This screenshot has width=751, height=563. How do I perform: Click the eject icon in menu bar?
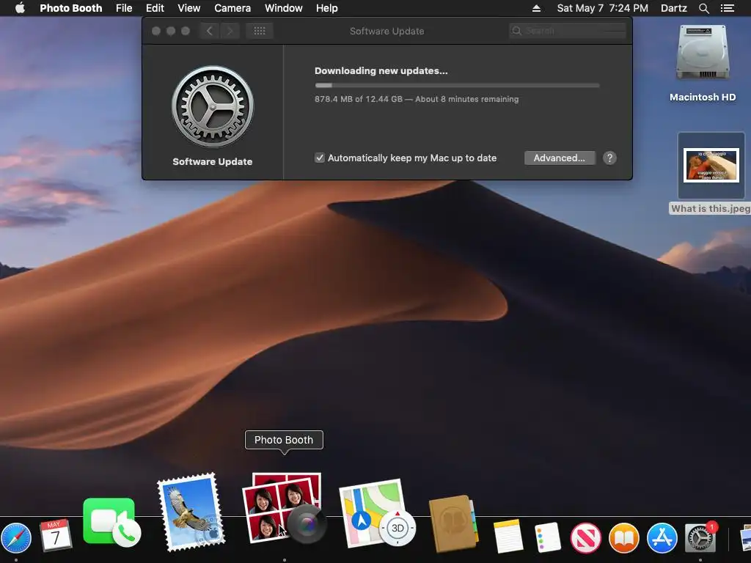pos(536,8)
